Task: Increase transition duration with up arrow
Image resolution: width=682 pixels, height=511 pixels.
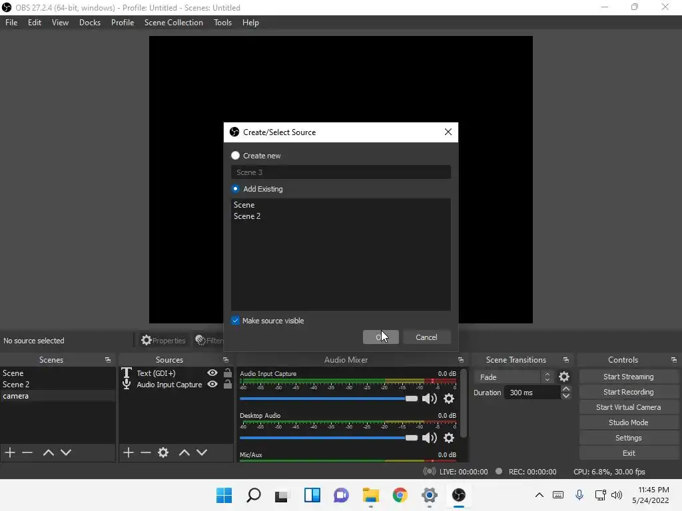Action: pos(566,389)
